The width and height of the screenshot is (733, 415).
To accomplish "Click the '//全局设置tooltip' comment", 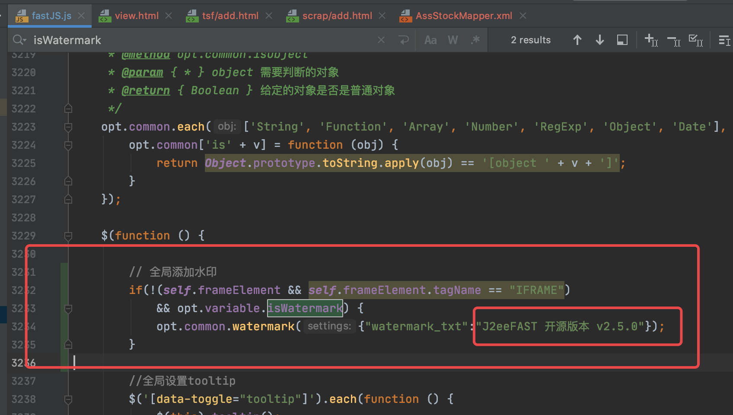I will point(182,381).
